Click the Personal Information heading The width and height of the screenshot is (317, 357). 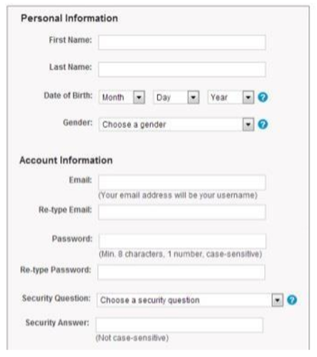click(x=69, y=18)
